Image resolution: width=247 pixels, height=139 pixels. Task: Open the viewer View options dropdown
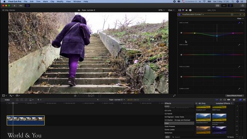click(171, 10)
